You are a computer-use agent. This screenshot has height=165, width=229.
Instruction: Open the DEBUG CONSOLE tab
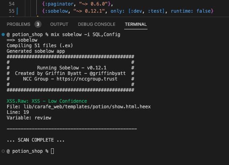(97, 24)
